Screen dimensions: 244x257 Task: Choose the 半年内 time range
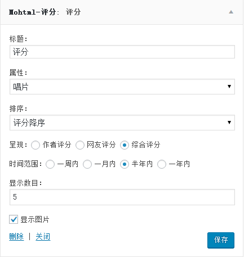[x=125, y=164]
